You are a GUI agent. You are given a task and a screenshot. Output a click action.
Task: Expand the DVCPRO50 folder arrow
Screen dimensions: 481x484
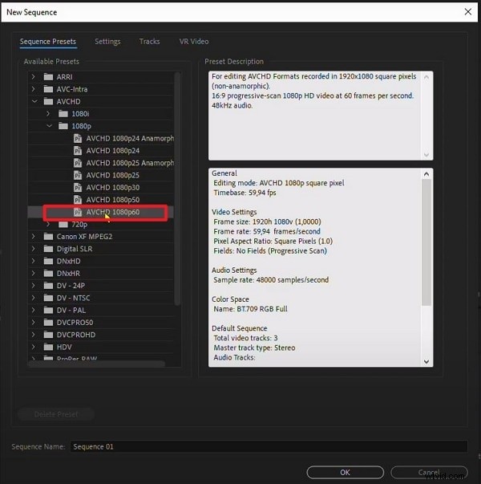(x=34, y=323)
